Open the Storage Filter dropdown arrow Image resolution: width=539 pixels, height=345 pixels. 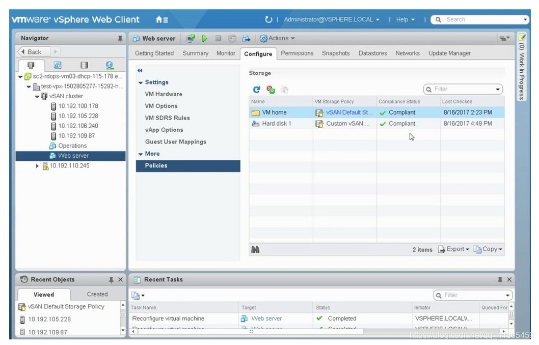point(498,89)
